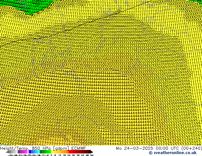Click the 'Height/Temp. 850 hPa [gdpm] ECMWF' title
The height and width of the screenshot is (156, 202).
tap(43, 148)
